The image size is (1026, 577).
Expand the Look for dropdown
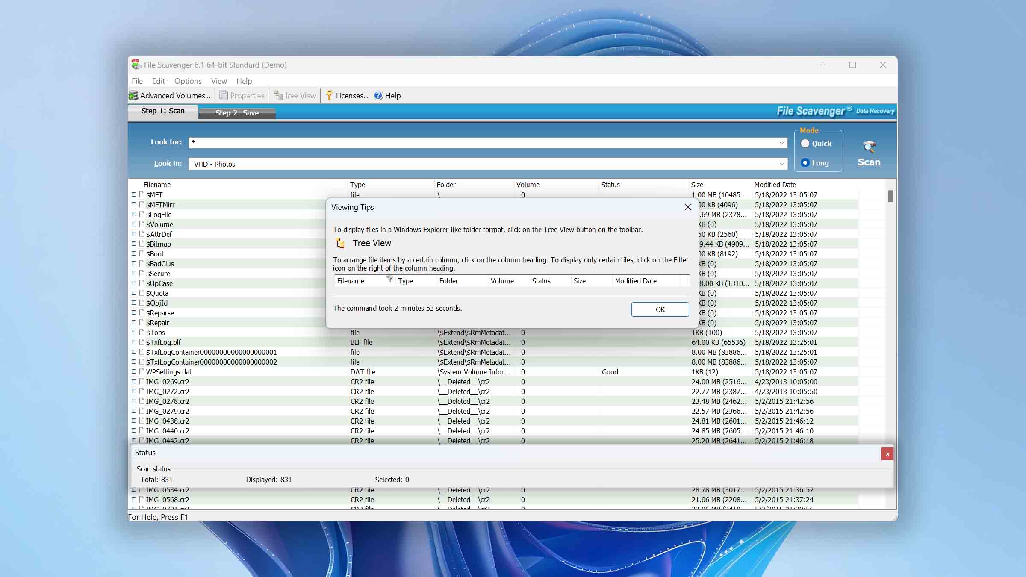(782, 143)
